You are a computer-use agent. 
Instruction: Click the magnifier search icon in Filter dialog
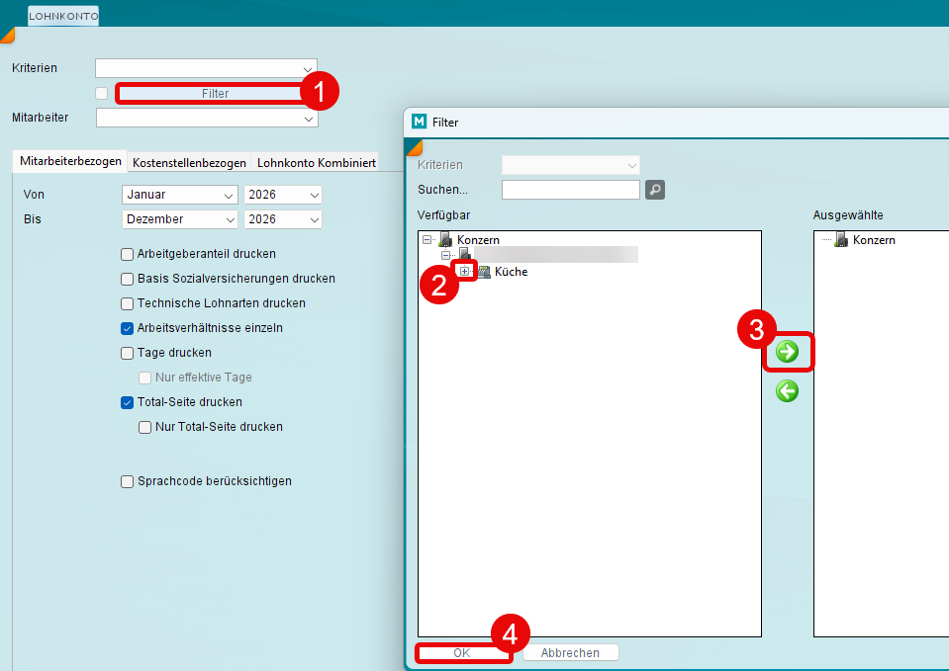pos(655,190)
